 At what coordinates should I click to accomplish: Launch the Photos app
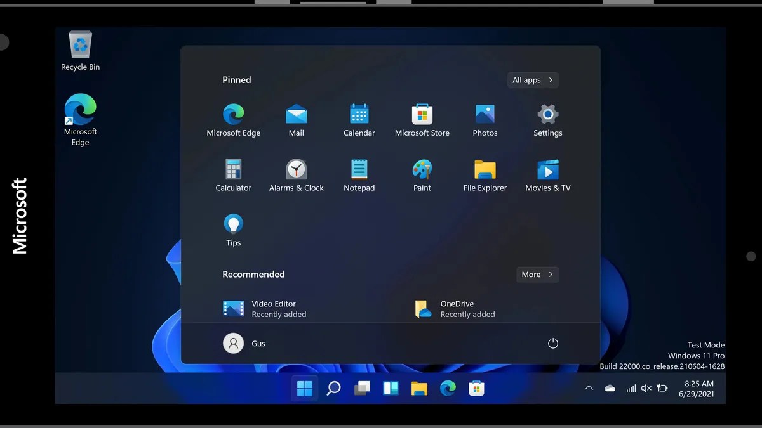click(x=485, y=120)
